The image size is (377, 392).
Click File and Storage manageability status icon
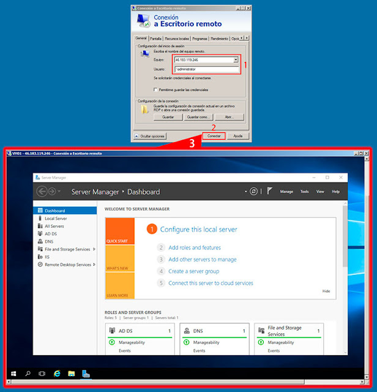click(x=261, y=342)
